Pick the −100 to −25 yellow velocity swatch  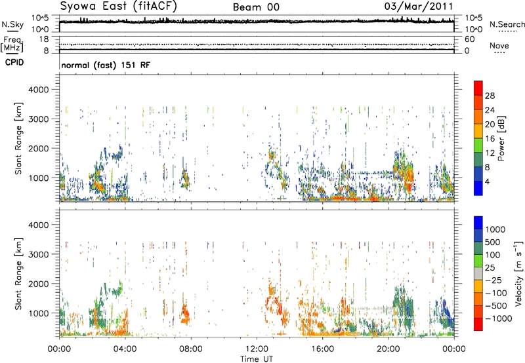tap(478, 286)
